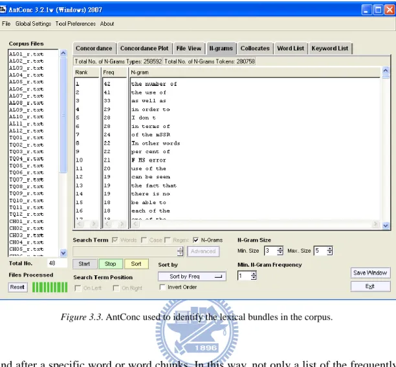396x367 pixels.
Task: Click corpus files list scroll up arrow
Action: coord(63,53)
